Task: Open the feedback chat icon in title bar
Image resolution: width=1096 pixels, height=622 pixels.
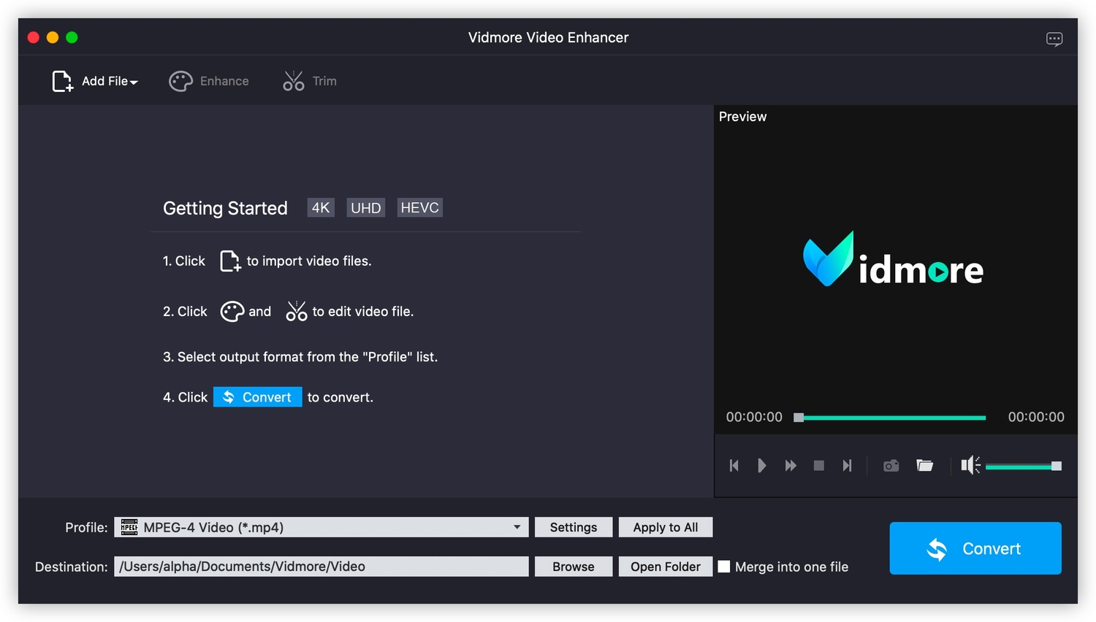Action: 1054,39
